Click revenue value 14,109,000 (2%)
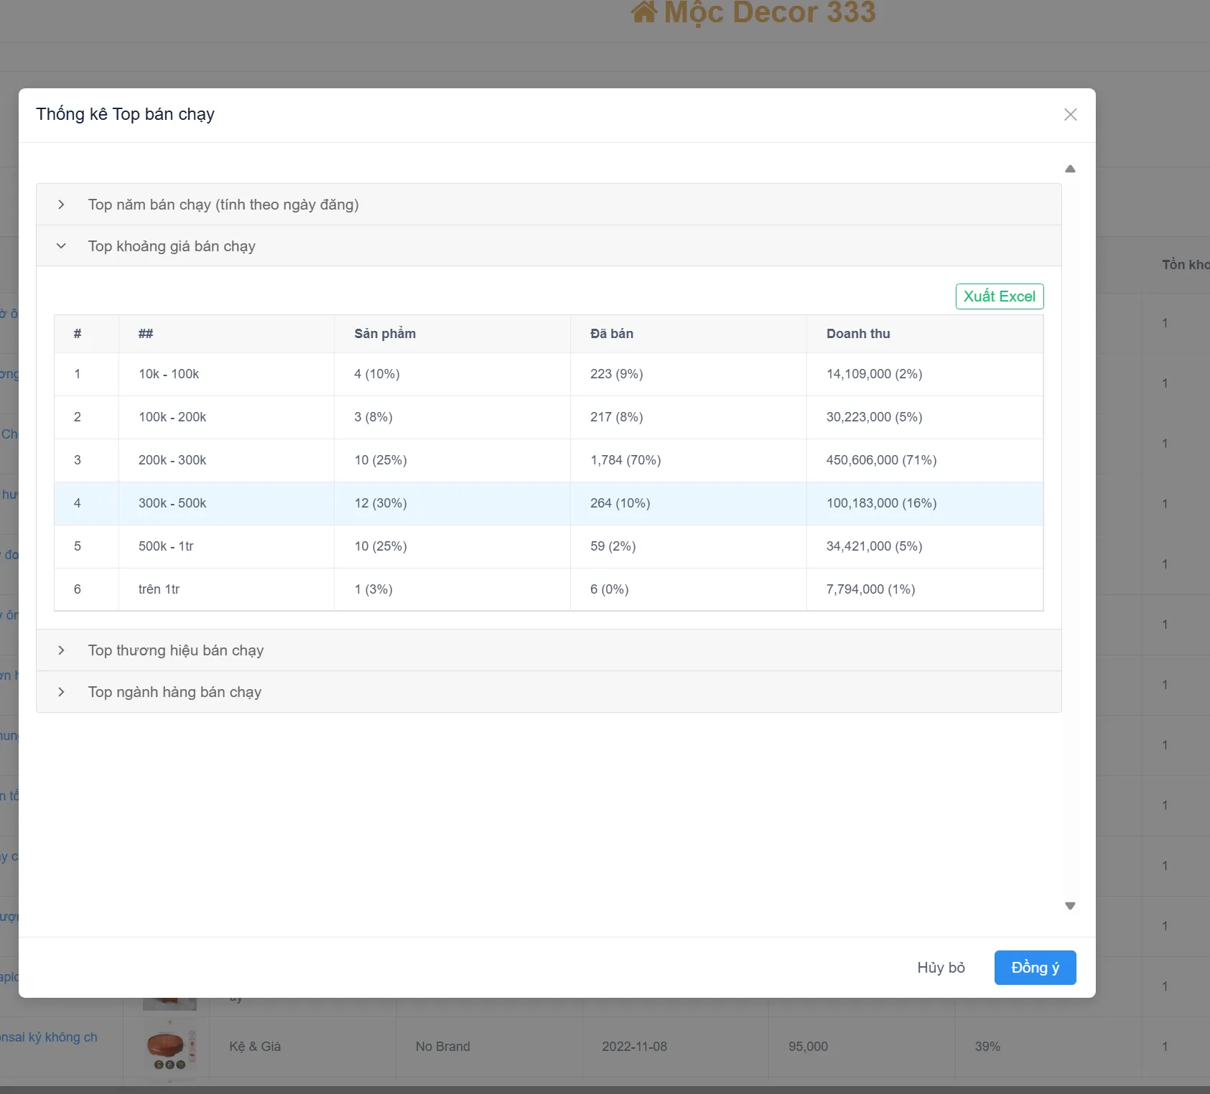Image resolution: width=1210 pixels, height=1094 pixels. pos(874,374)
